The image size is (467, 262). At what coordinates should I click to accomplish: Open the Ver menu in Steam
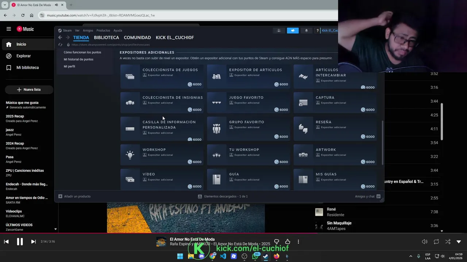click(77, 31)
